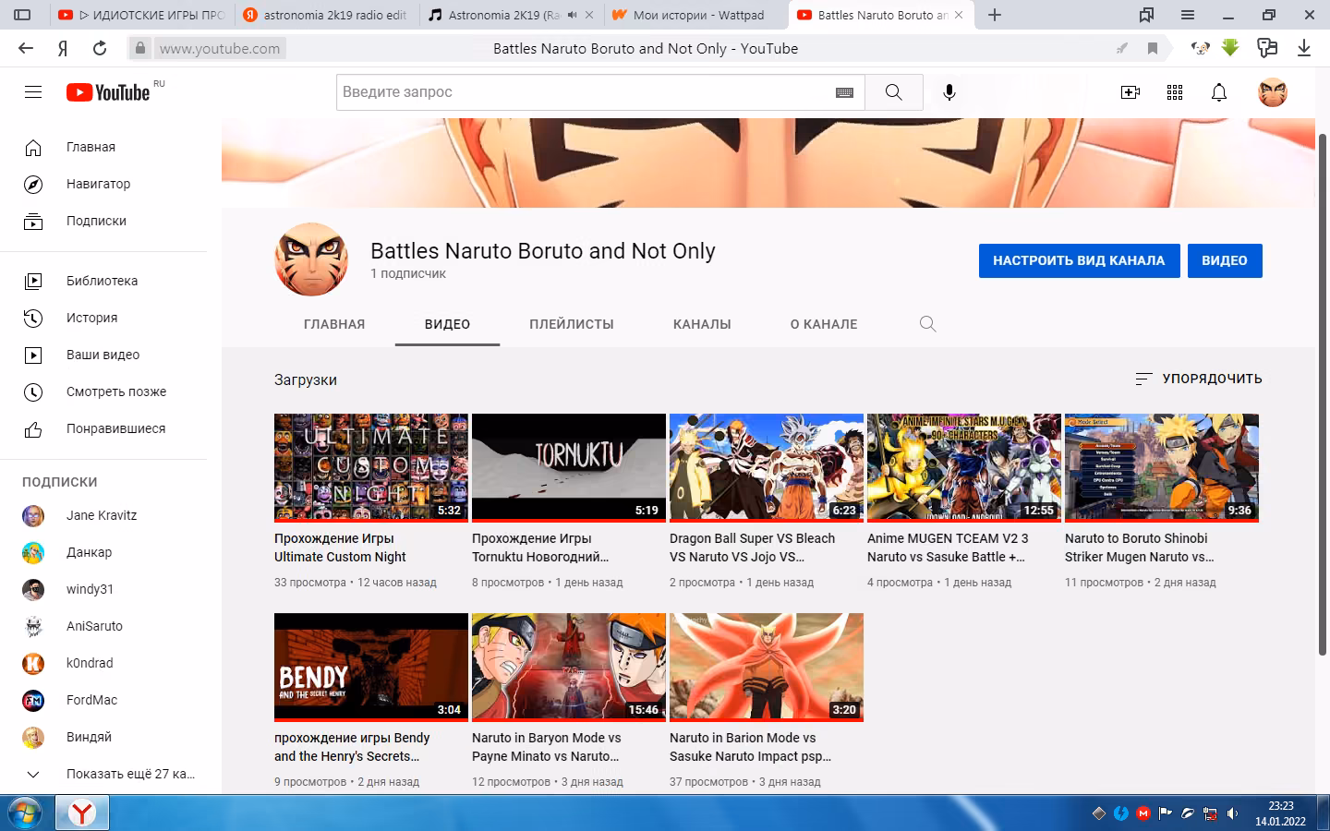Open the browser side panel toggle
The height and width of the screenshot is (831, 1330).
tap(22, 15)
